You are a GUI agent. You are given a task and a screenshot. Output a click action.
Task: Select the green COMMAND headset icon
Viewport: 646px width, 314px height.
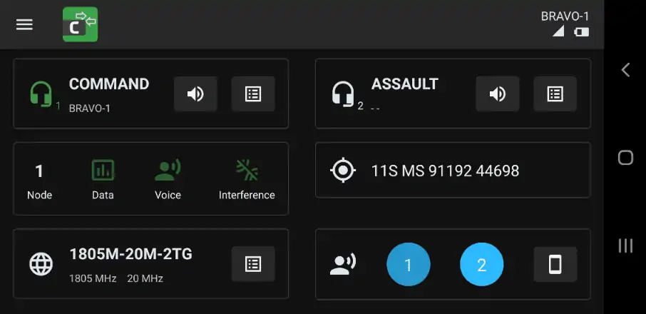tap(41, 94)
